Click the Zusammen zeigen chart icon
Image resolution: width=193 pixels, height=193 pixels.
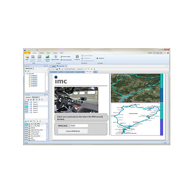pyautogui.click(x=47, y=57)
